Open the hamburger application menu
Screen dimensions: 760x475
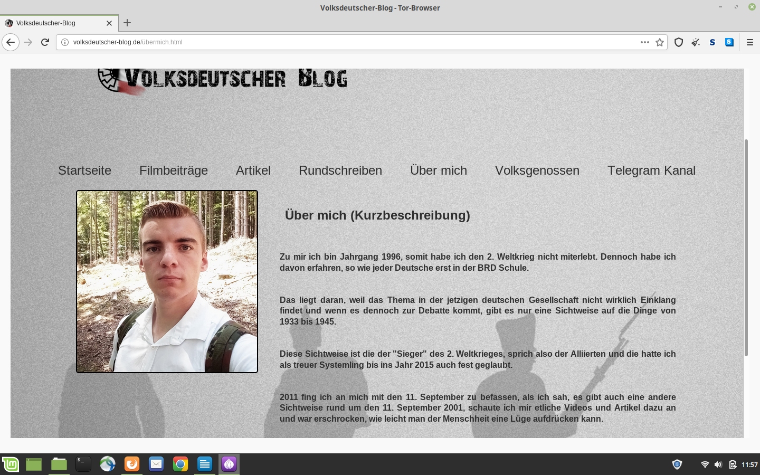(749, 42)
